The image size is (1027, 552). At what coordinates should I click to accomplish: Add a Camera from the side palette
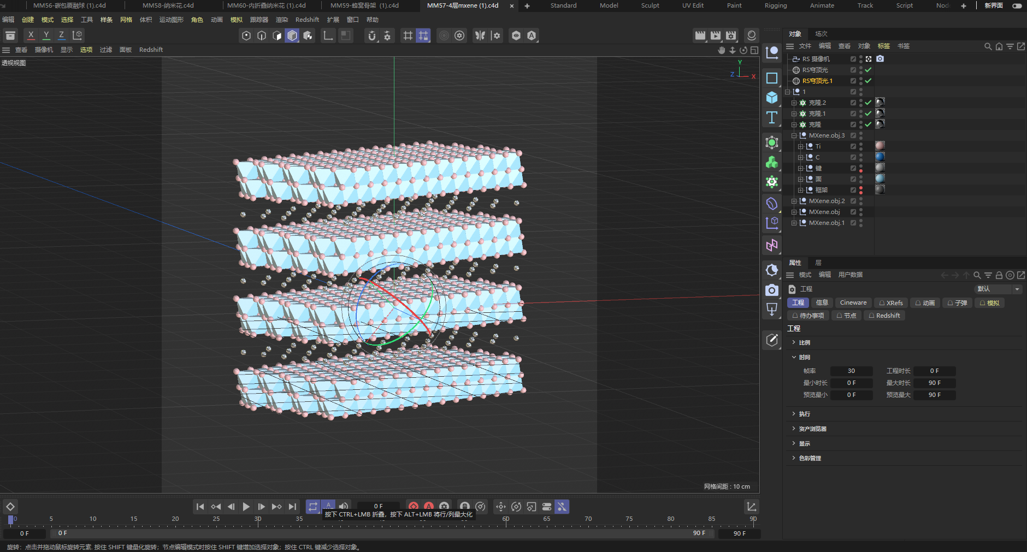coord(772,290)
